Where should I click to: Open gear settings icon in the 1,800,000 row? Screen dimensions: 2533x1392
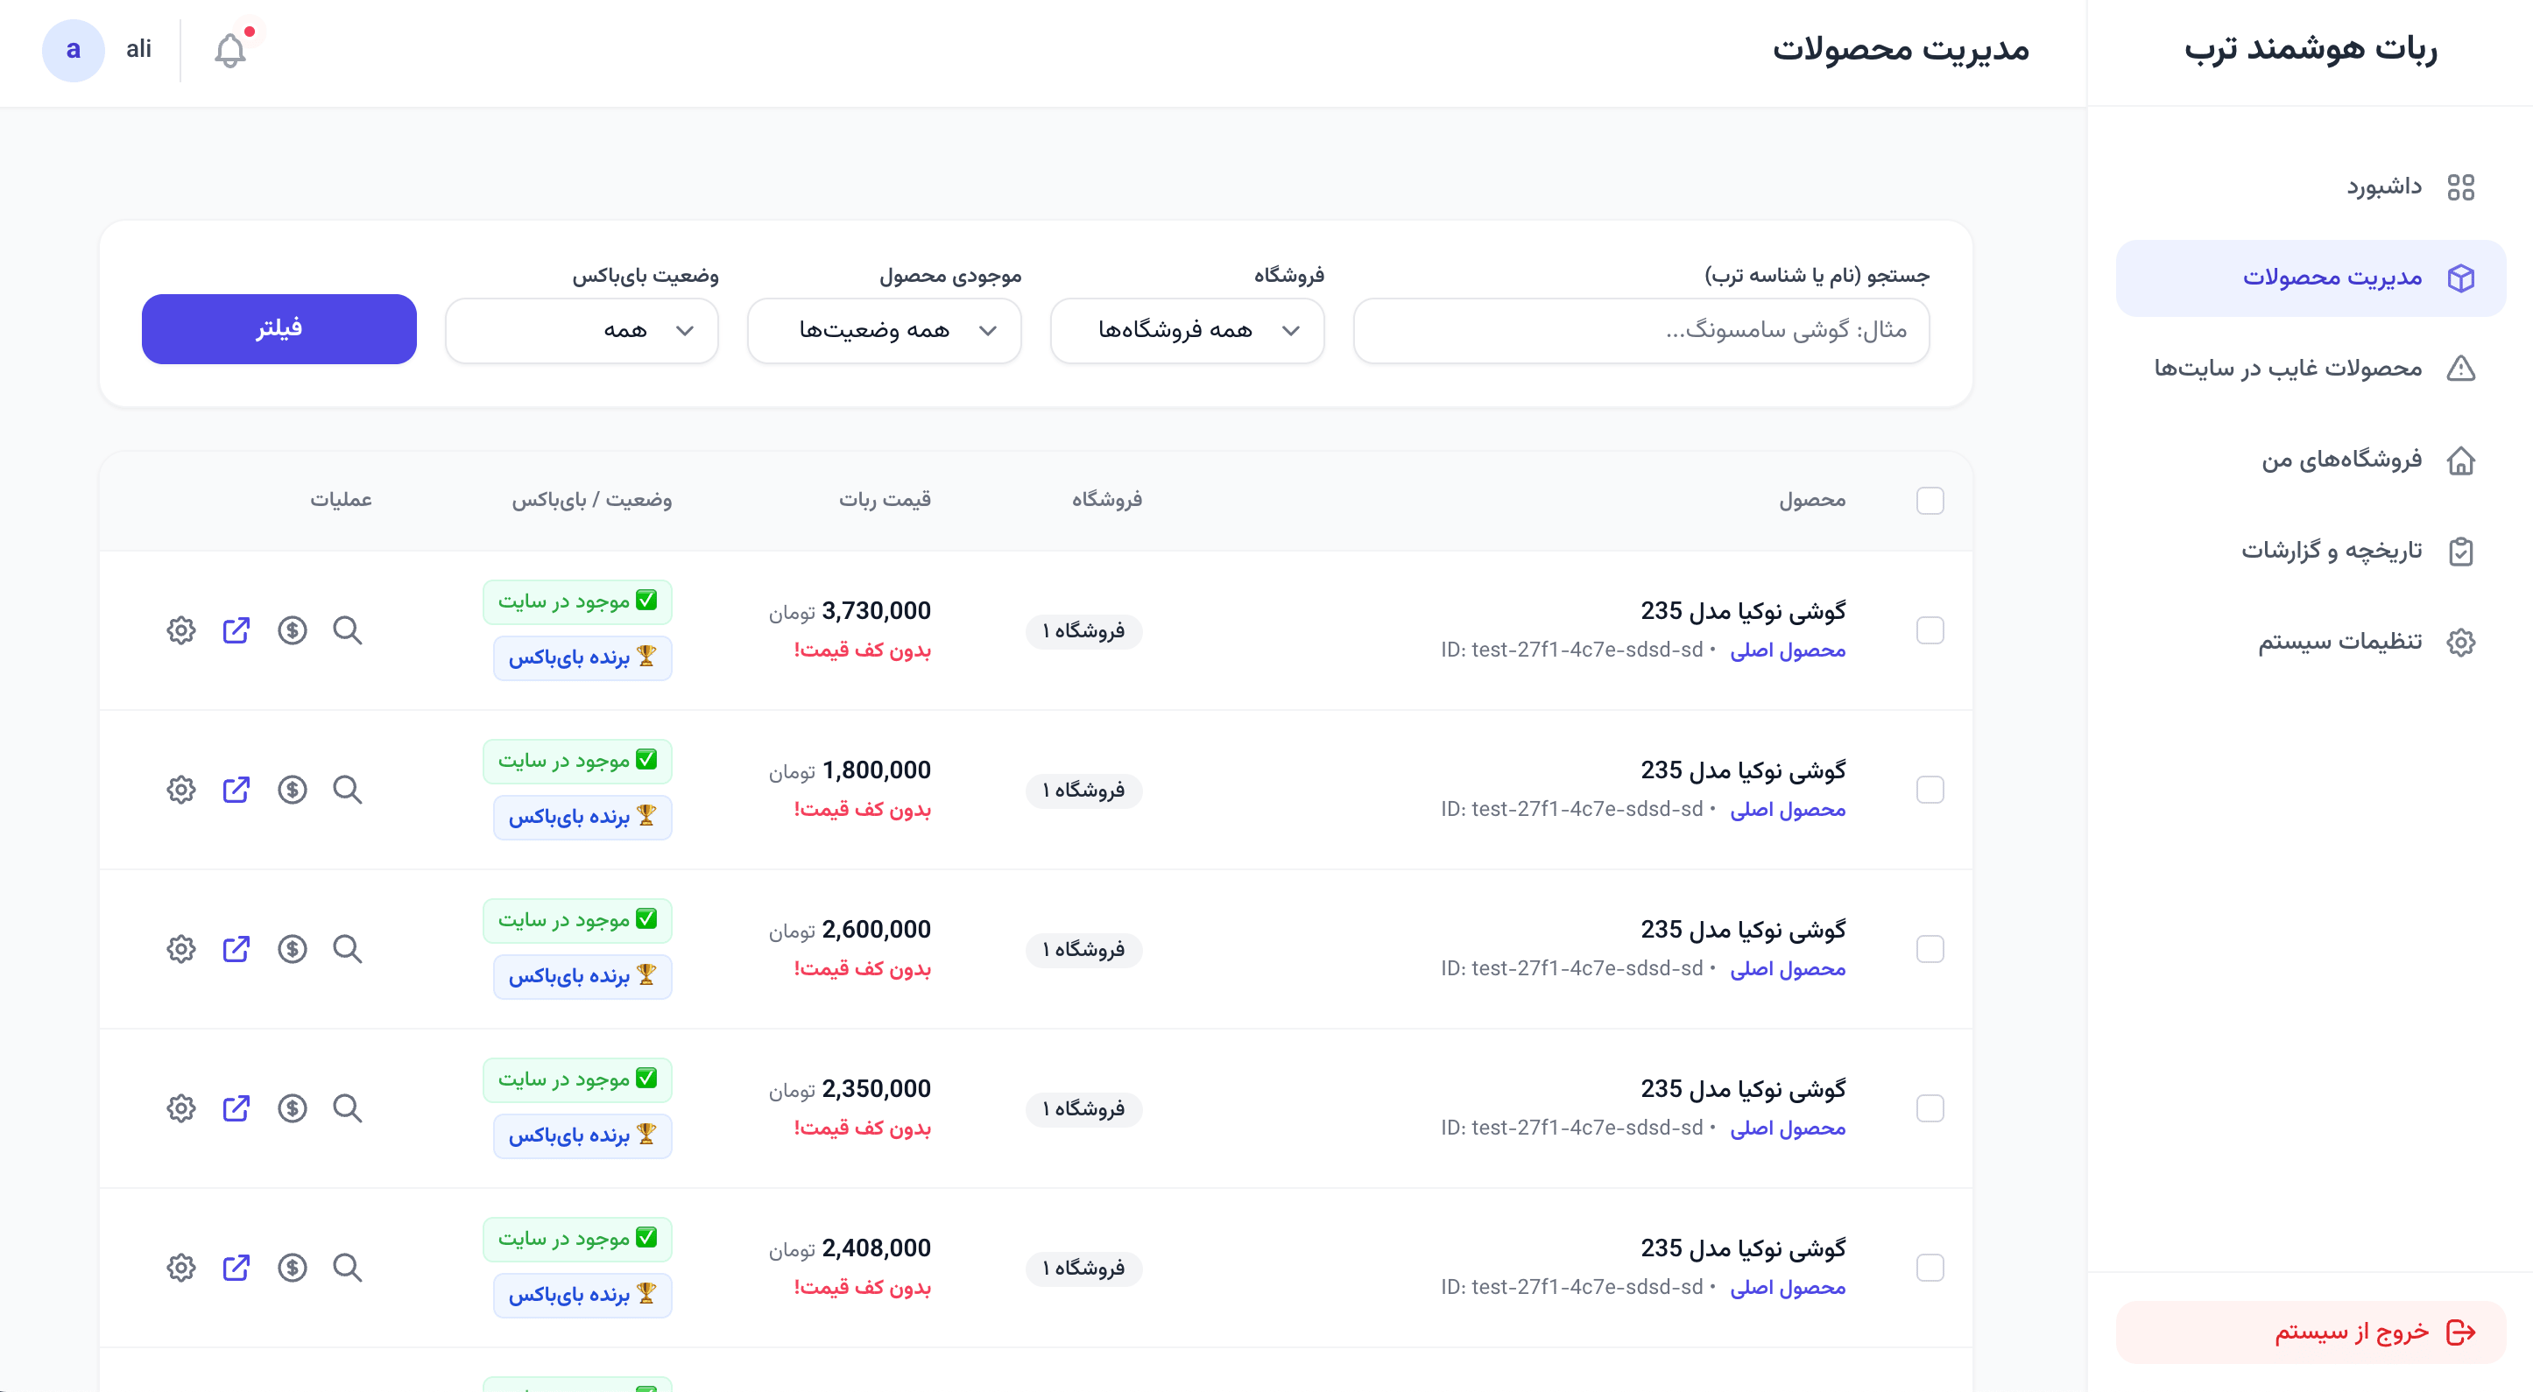click(181, 790)
